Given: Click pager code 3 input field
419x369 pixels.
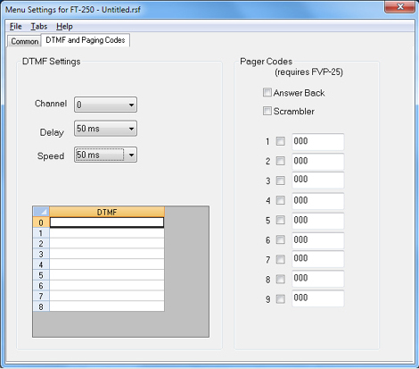Looking at the screenshot, I should pos(318,180).
